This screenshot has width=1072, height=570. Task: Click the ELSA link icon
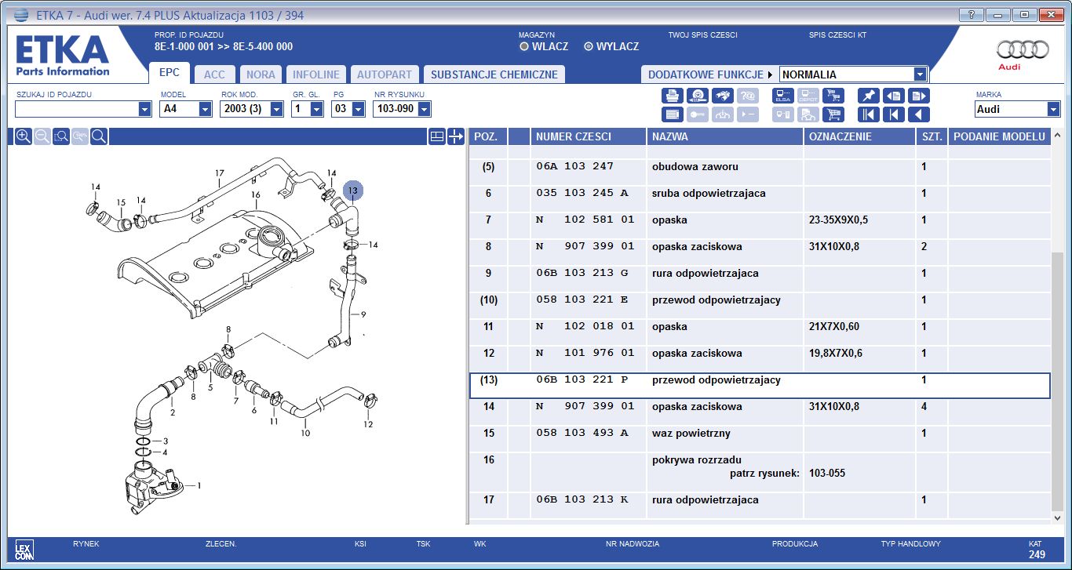pos(782,96)
